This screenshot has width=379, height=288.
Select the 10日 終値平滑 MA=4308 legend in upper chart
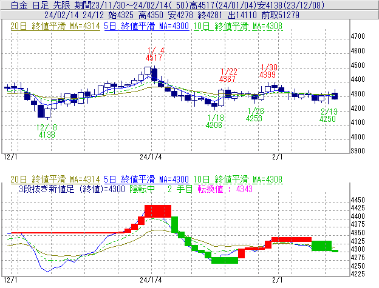click(238, 26)
